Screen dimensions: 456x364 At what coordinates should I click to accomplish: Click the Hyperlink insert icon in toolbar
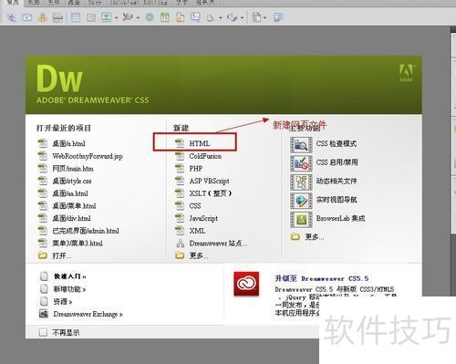click(x=11, y=17)
